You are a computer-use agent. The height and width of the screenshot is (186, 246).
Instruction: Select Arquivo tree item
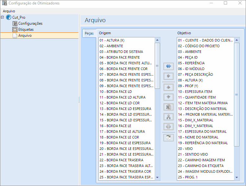coord(25,35)
